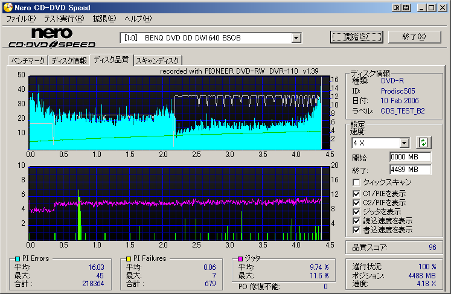Open the BENQ DVD drive selection dropdown
The image size is (451, 294).
[x=296, y=38]
